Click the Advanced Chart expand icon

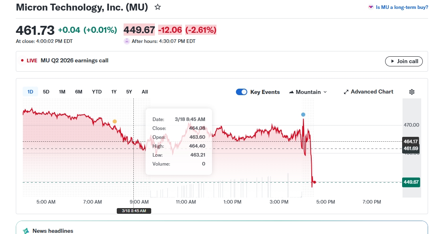[x=346, y=92]
